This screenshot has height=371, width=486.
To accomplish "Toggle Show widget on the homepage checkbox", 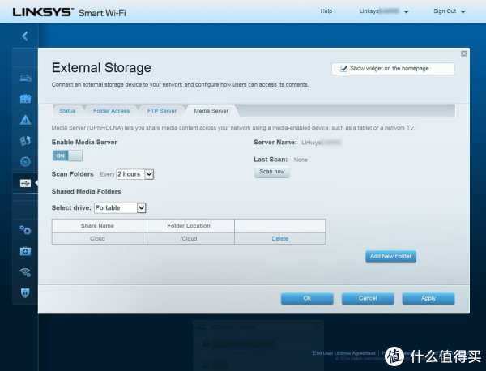I will [x=343, y=69].
